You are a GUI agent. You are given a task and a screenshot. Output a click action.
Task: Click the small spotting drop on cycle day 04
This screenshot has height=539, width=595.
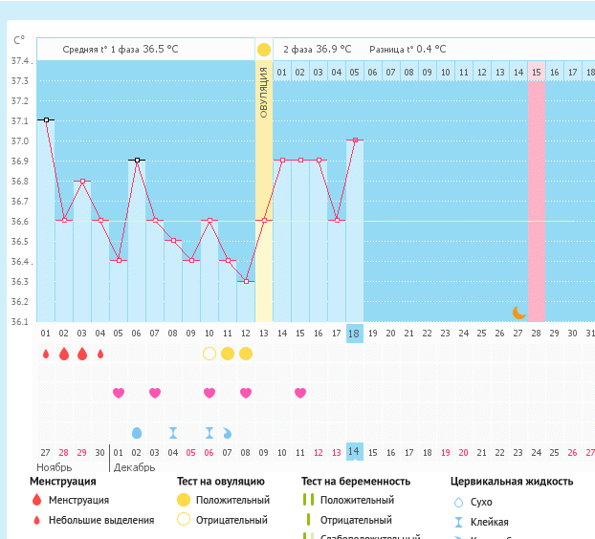coord(100,354)
